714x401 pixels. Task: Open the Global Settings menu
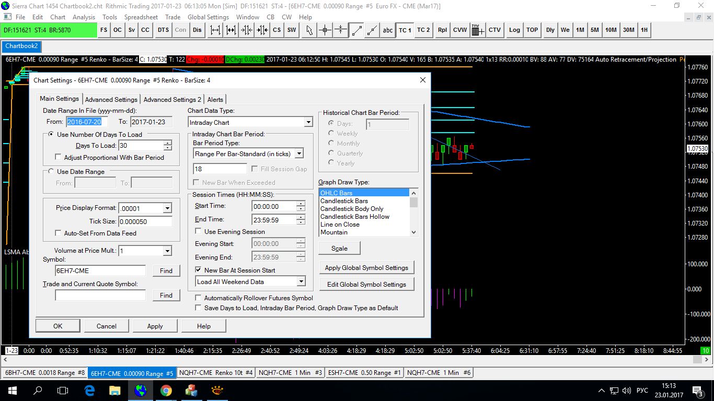coord(208,17)
